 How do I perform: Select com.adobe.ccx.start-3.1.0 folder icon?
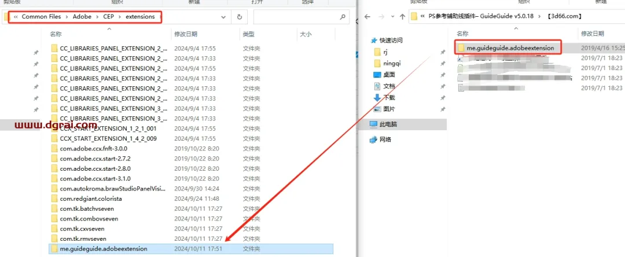[x=54, y=178]
